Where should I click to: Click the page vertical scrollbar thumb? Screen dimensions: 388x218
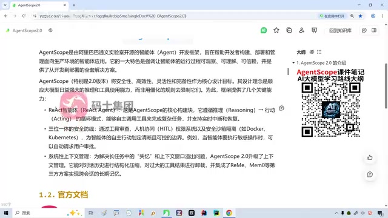pos(386,86)
